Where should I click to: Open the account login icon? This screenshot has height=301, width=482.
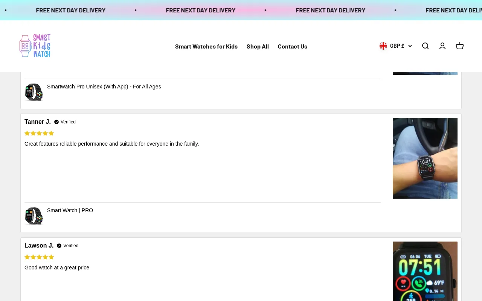(442, 46)
